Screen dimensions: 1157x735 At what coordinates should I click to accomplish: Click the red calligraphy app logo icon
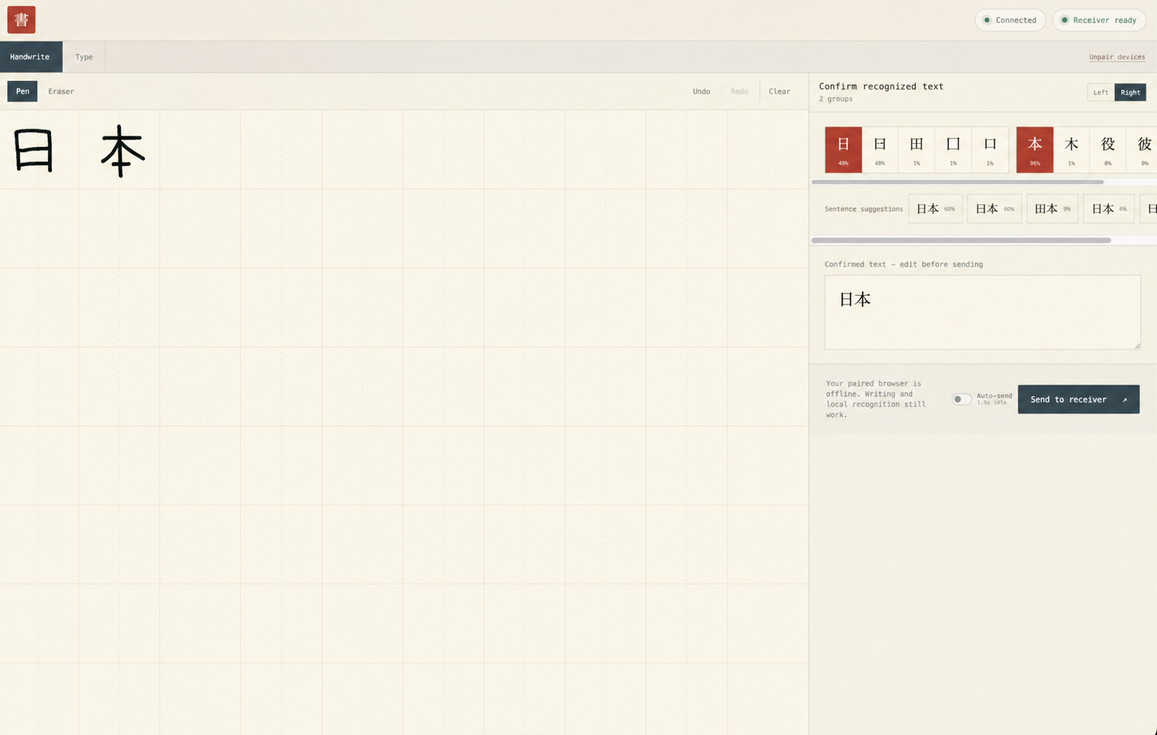coord(21,20)
